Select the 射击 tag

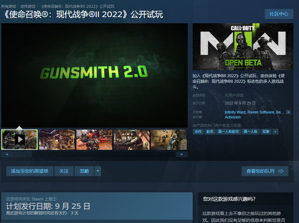[x=210, y=132]
